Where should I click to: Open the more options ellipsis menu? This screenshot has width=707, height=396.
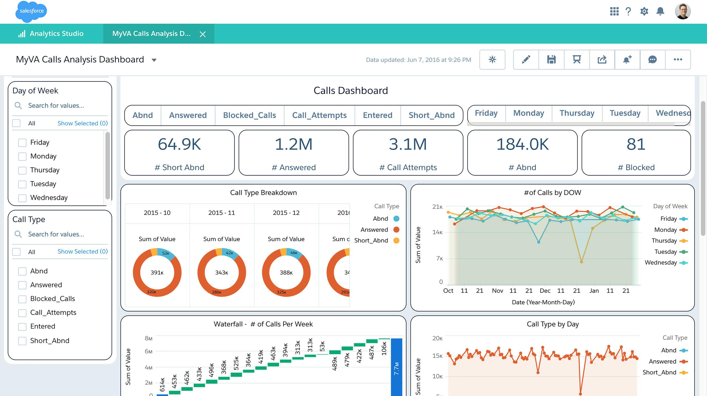[x=678, y=59]
